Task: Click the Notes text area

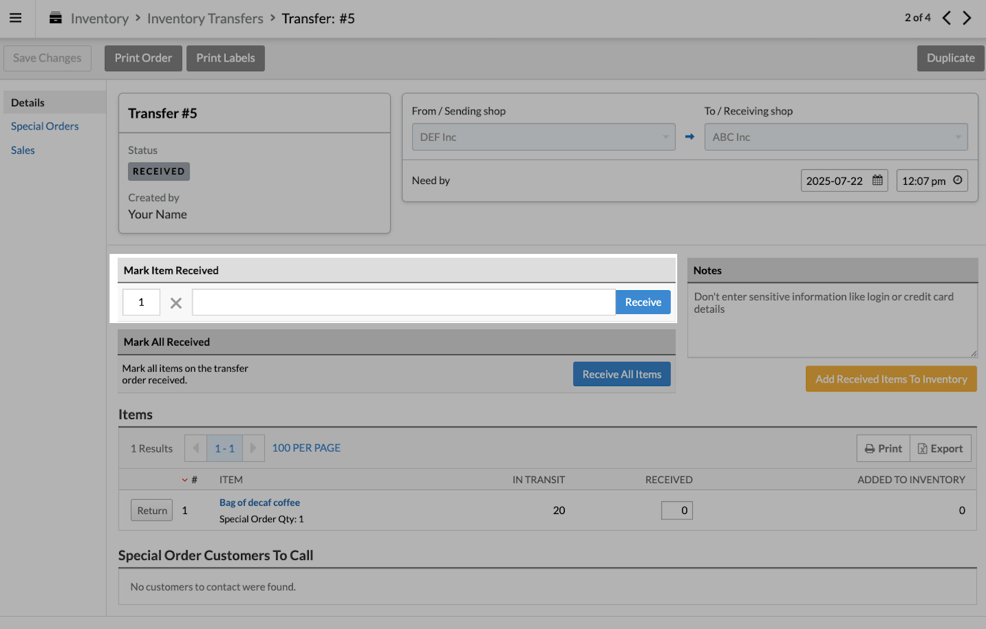Action: tap(832, 320)
